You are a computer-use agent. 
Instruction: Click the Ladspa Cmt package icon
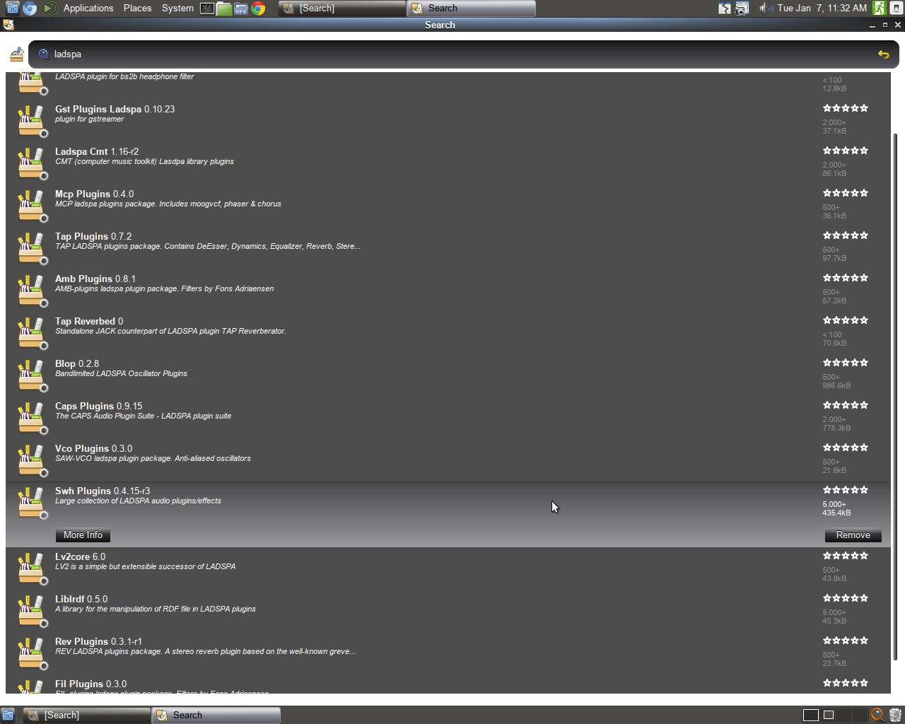32,163
